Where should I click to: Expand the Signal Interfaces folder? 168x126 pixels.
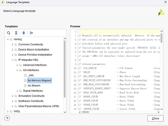(17, 91)
